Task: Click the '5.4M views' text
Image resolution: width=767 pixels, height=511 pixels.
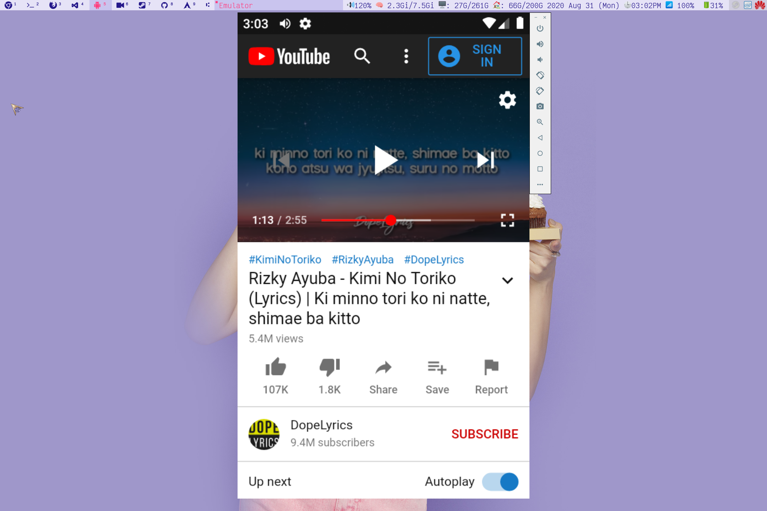Action: (276, 339)
